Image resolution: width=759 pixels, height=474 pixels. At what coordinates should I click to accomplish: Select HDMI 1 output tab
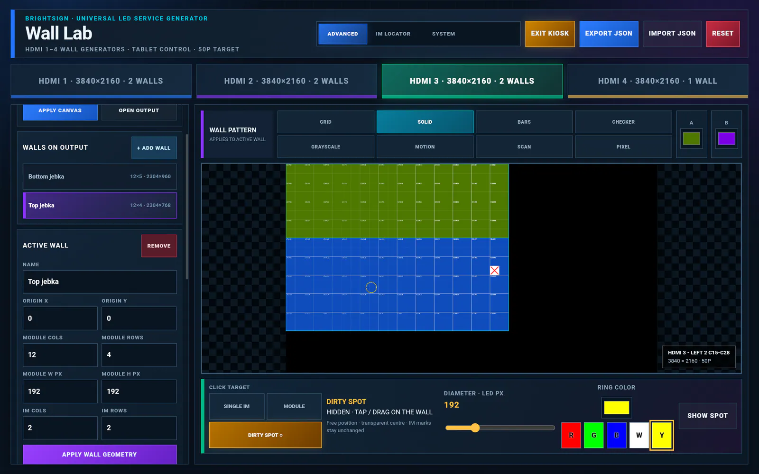tap(101, 81)
